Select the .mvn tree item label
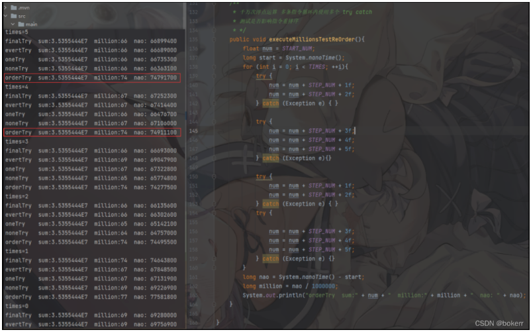Screen dimensions: 531x332 pyautogui.click(x=23, y=7)
